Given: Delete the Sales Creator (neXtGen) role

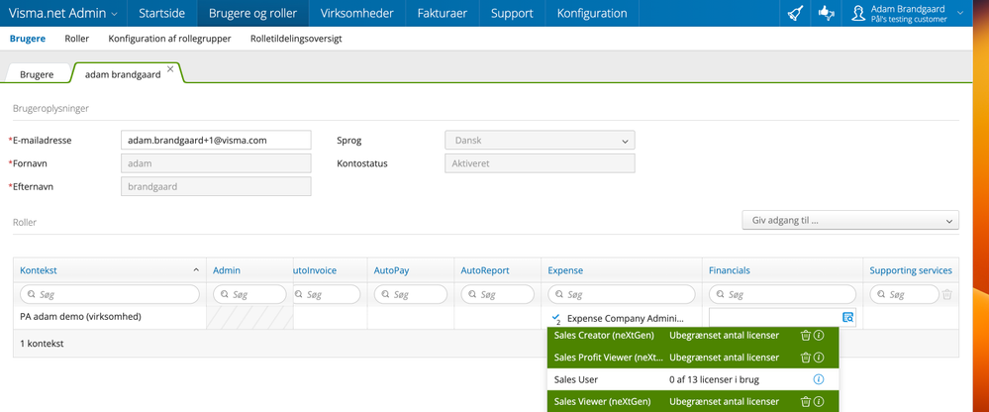Looking at the screenshot, I should pyautogui.click(x=806, y=335).
